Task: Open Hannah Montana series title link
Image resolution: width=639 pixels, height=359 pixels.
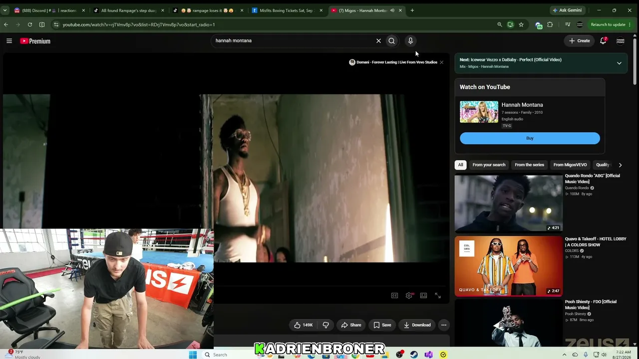Action: [522, 105]
